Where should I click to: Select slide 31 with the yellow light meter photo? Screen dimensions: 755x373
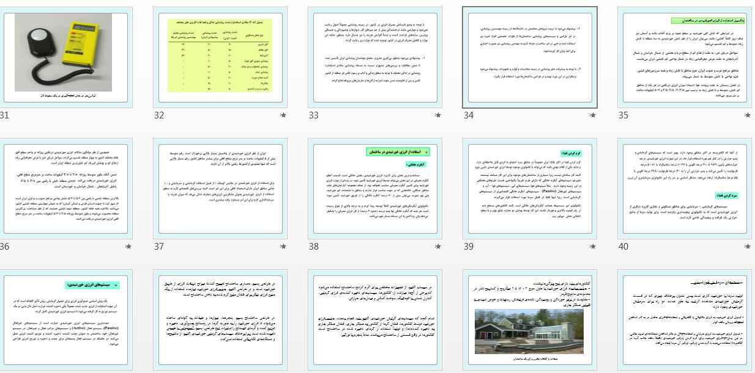click(x=65, y=57)
